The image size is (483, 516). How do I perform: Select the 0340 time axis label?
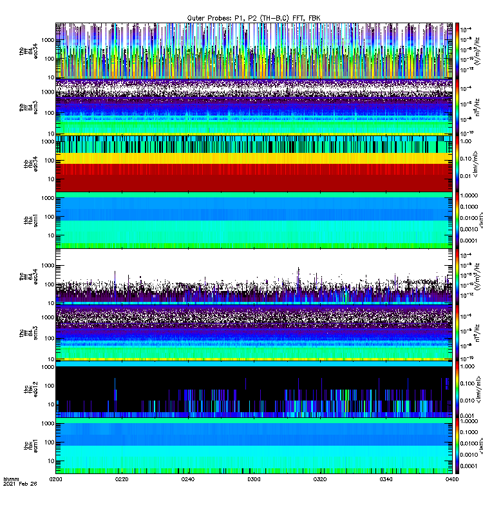(x=386, y=479)
